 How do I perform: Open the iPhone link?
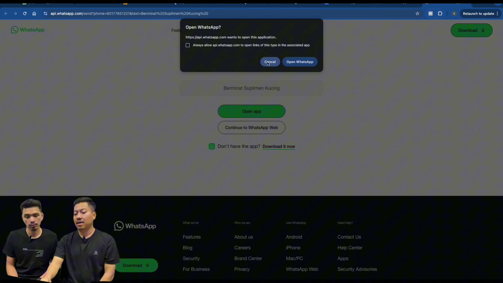tap(293, 248)
